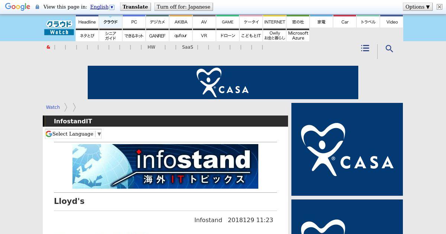Click the Google G icon beside Select Language

49,134
